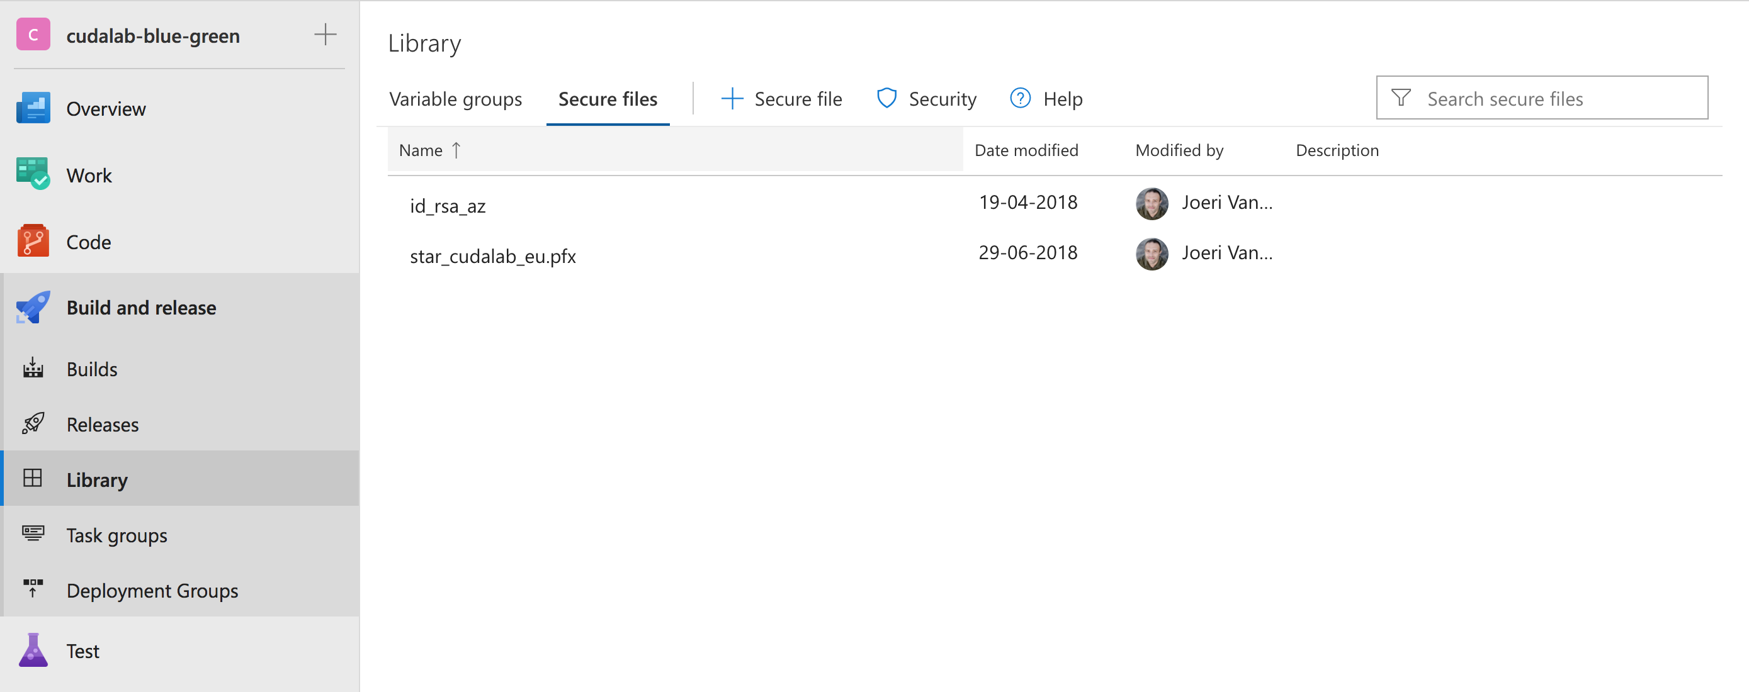
Task: Click the Overview hub icon
Action: tap(33, 108)
